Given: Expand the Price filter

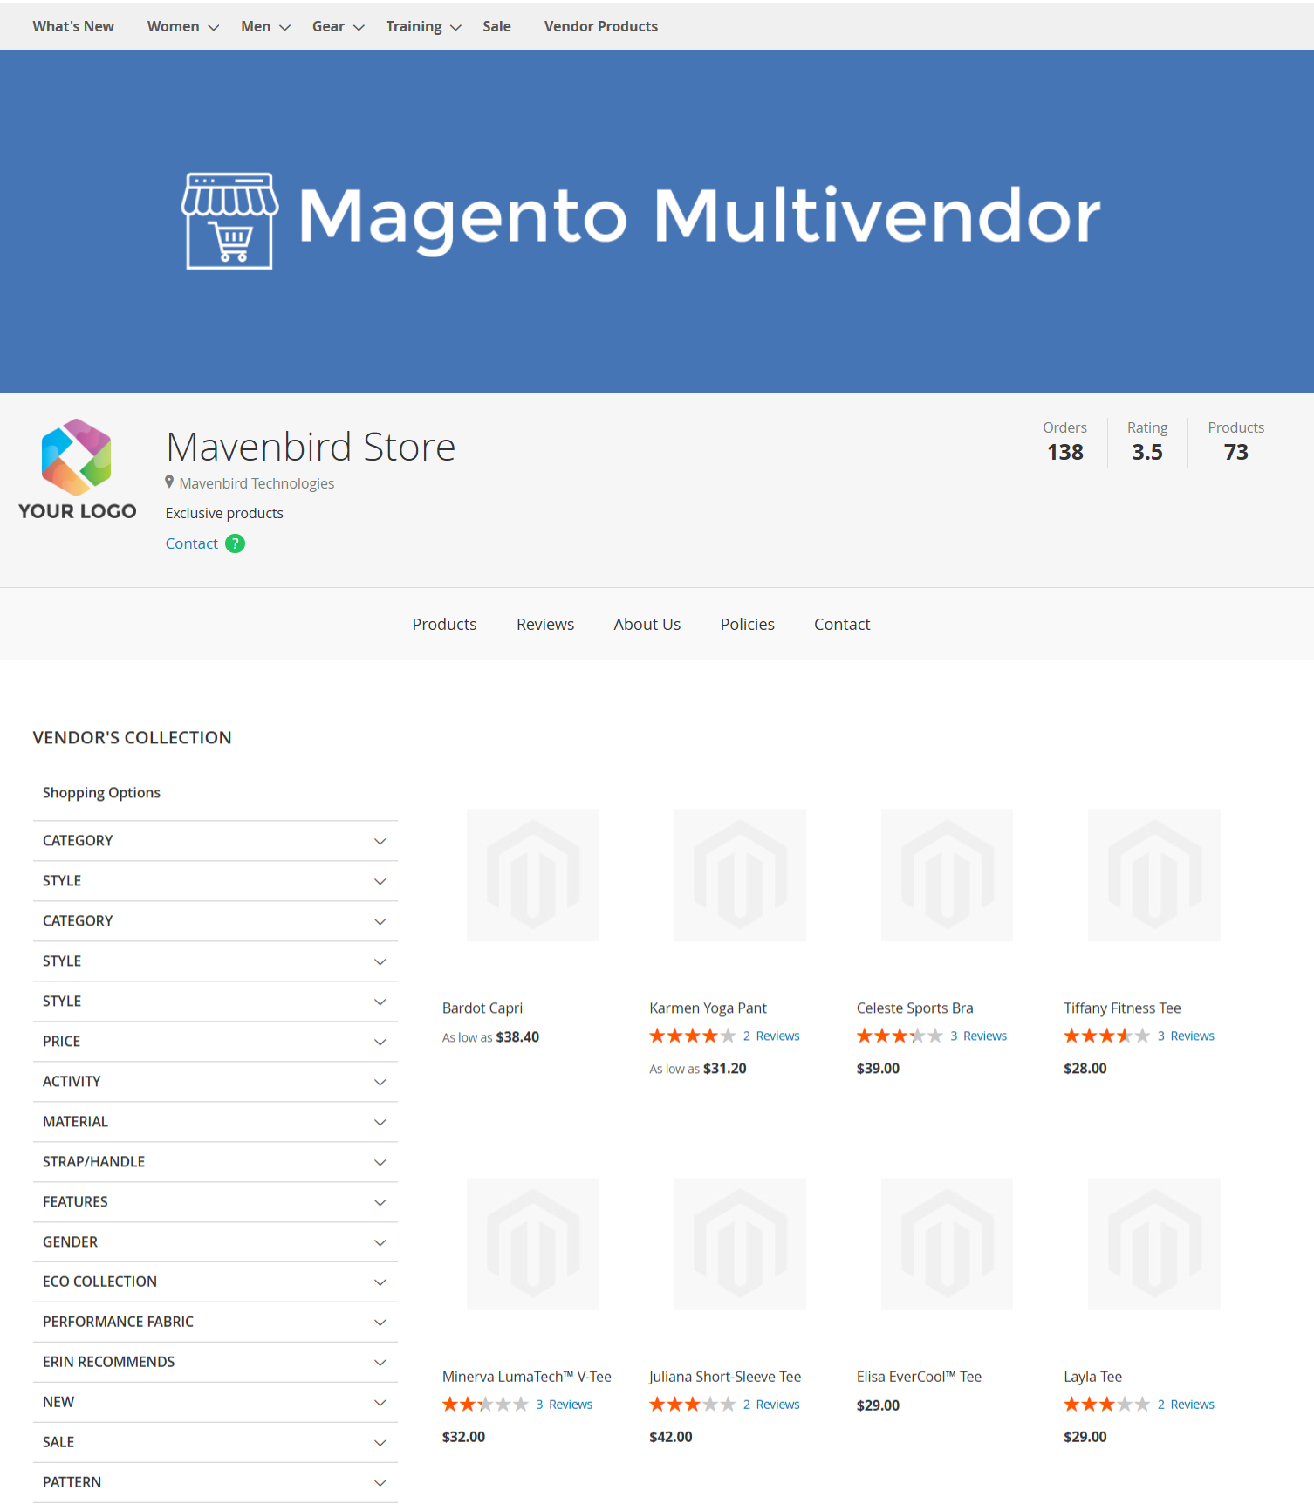Looking at the screenshot, I should click(x=216, y=1042).
